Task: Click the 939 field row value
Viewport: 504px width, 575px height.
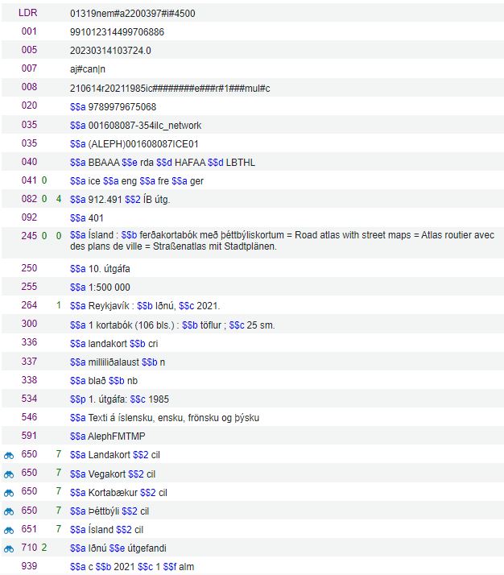Action: pos(132,567)
